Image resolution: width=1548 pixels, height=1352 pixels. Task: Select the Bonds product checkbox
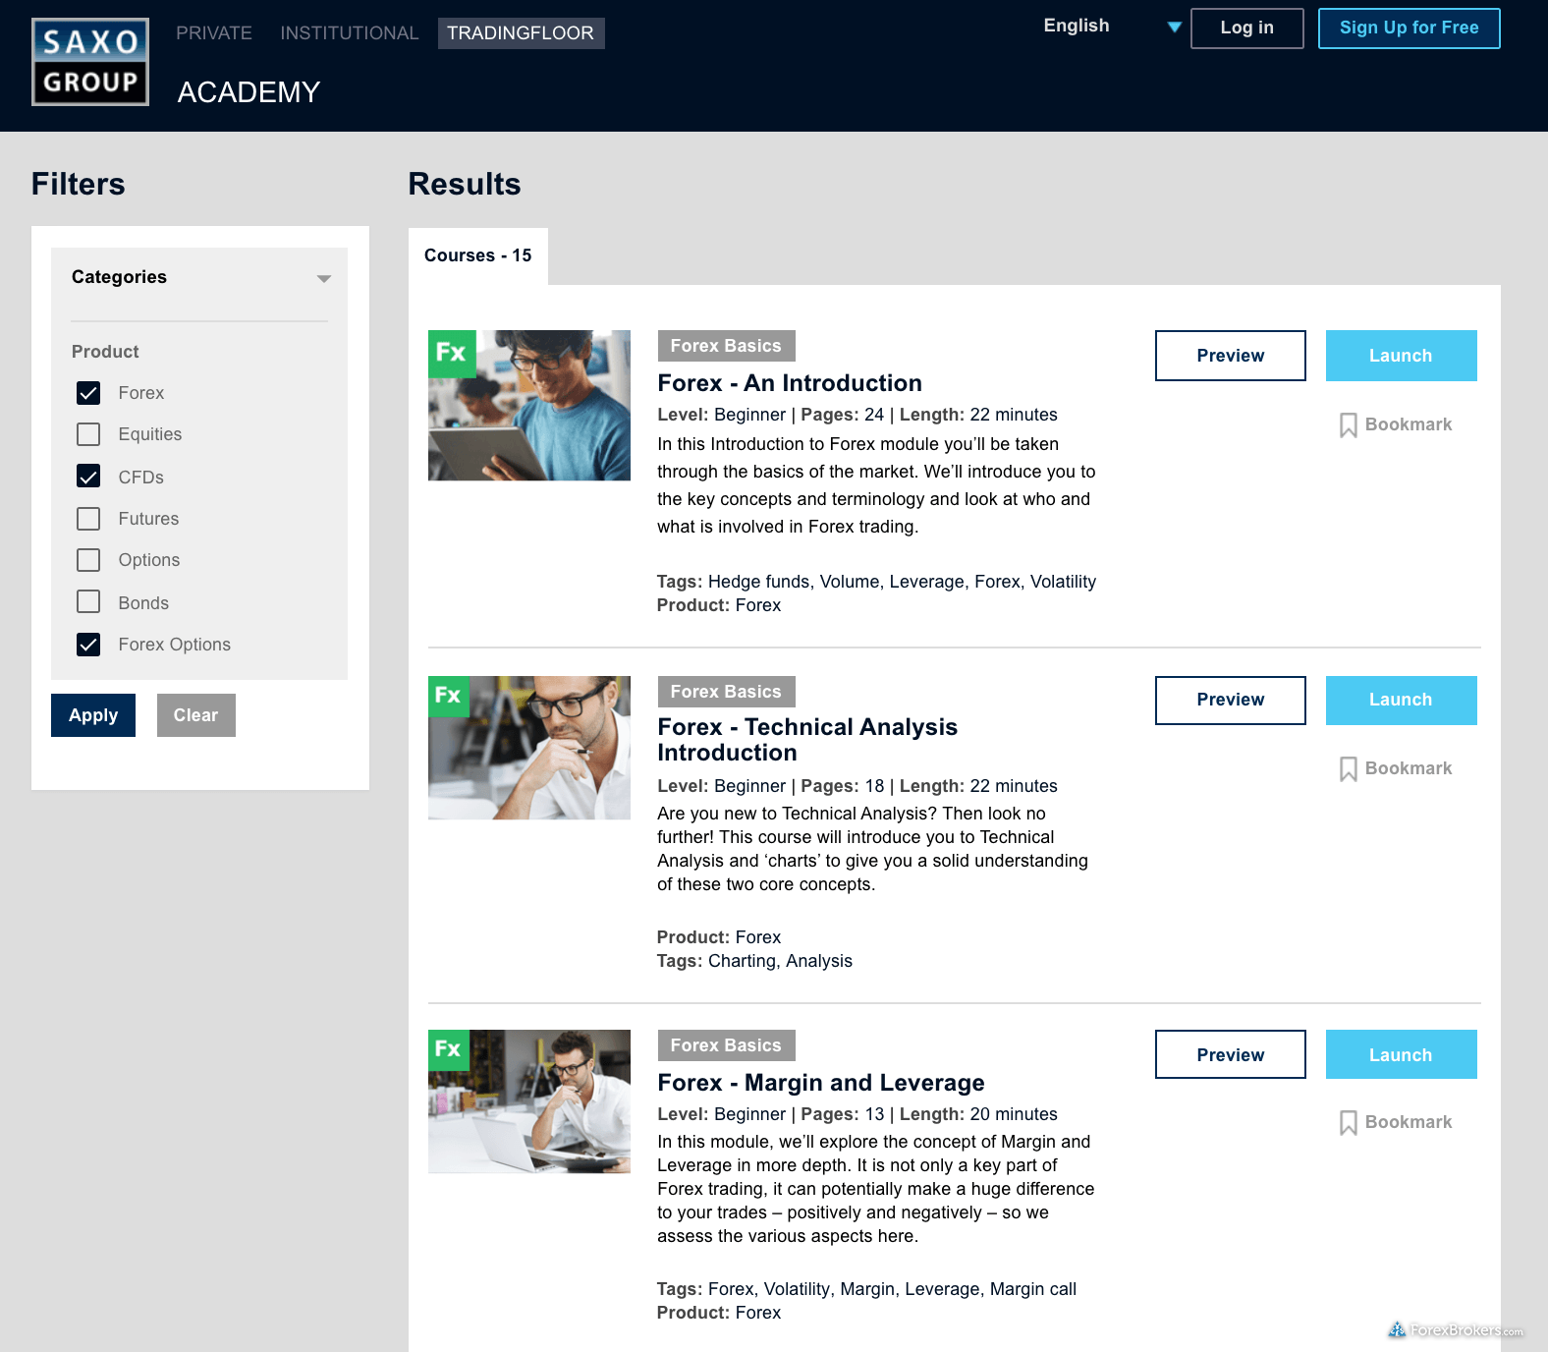pyautogui.click(x=88, y=602)
